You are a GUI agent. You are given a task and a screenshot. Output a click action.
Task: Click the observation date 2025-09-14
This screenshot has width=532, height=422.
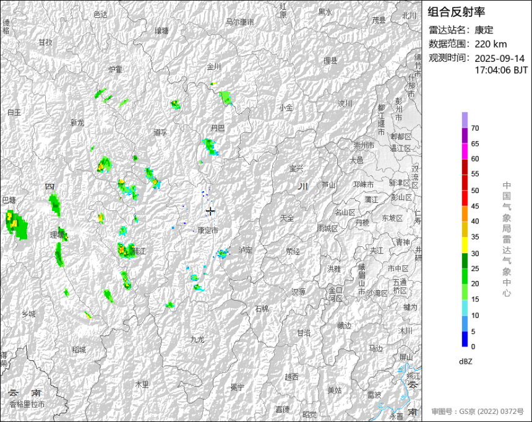point(499,58)
